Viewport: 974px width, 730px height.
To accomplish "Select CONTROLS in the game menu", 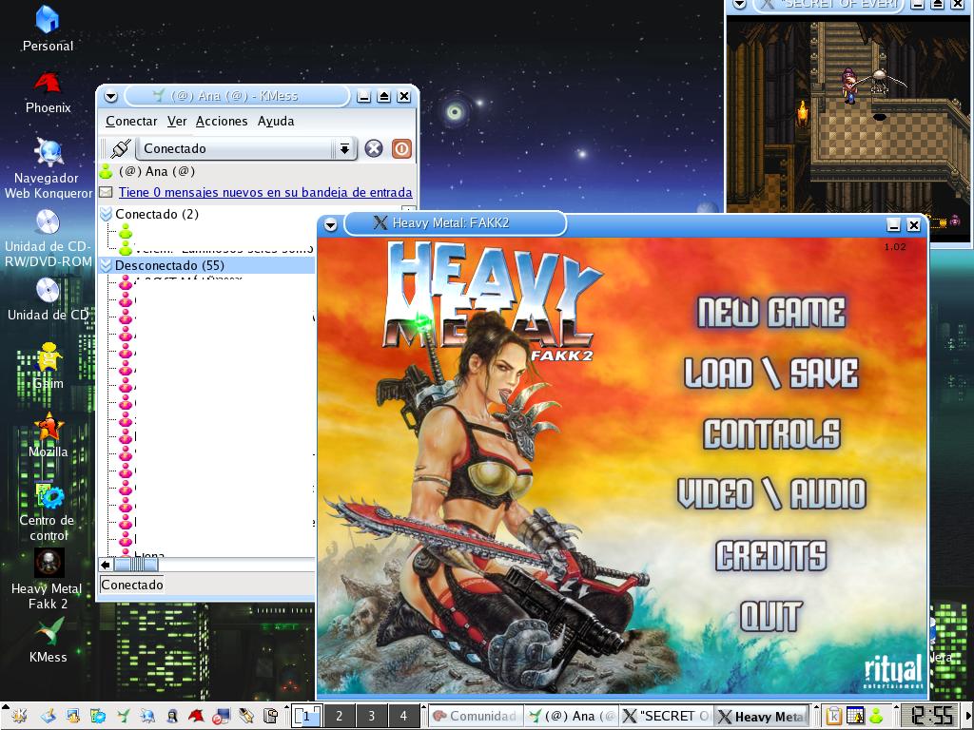I will 771,433.
